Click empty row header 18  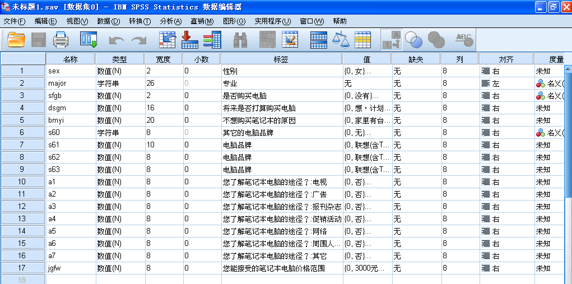tap(22, 280)
